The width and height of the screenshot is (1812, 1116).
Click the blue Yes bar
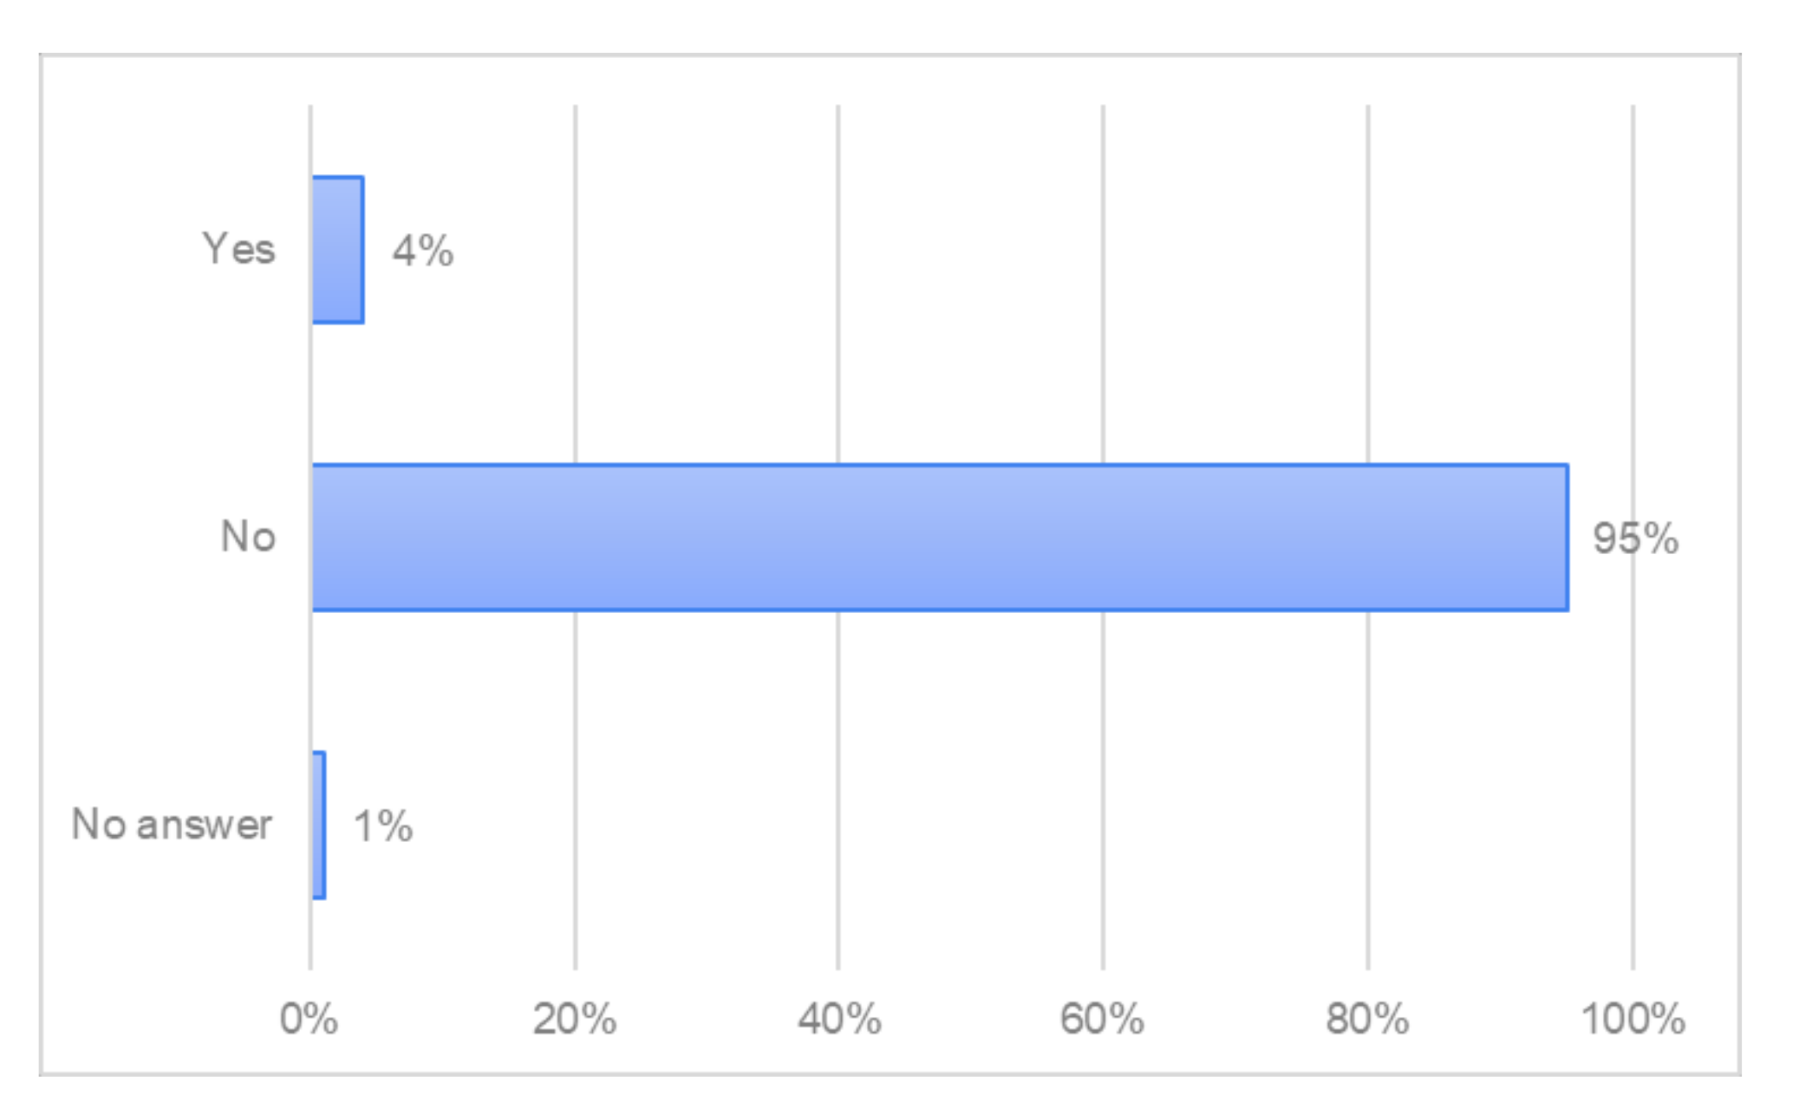coord(338,250)
